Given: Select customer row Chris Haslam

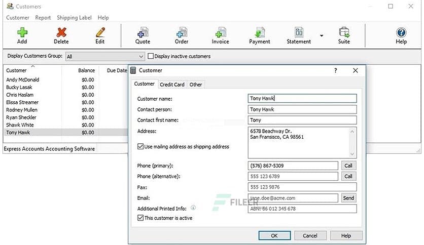Looking at the screenshot, I should coord(66,95).
